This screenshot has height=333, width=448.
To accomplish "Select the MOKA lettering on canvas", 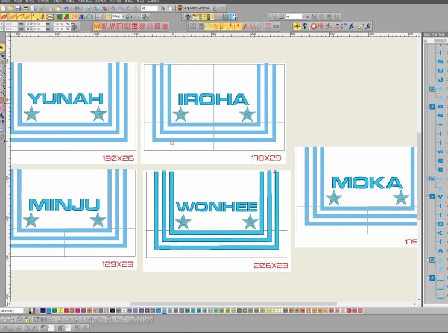I will click(x=367, y=183).
